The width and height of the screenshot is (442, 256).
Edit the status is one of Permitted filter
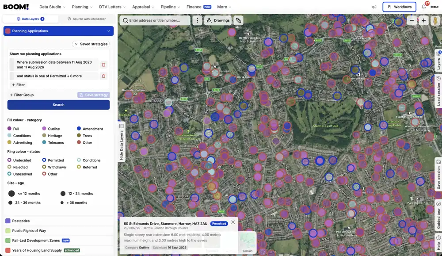pyautogui.click(x=54, y=76)
